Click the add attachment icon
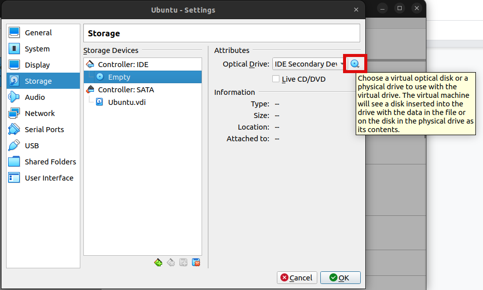The width and height of the screenshot is (483, 290). (183, 262)
